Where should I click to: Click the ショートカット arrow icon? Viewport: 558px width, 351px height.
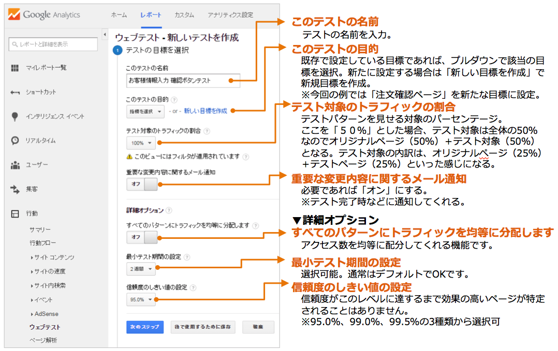[x=15, y=93]
